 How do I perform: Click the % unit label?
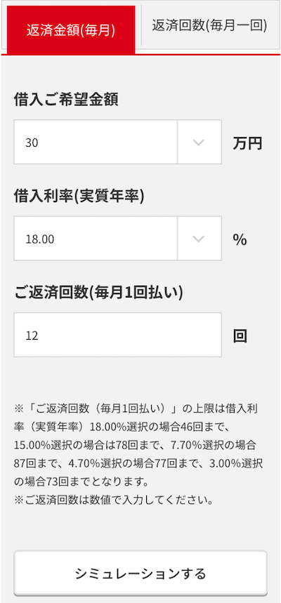[x=240, y=239]
